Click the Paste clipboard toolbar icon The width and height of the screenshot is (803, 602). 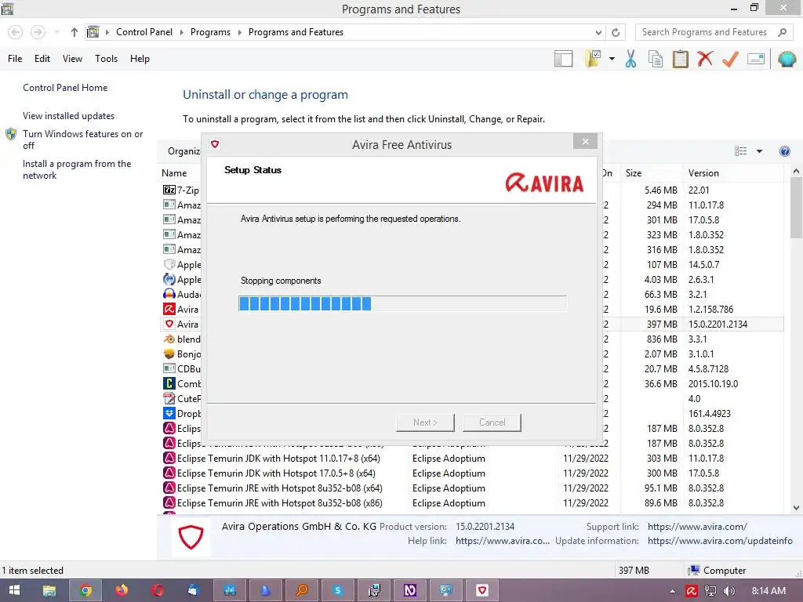coord(680,59)
